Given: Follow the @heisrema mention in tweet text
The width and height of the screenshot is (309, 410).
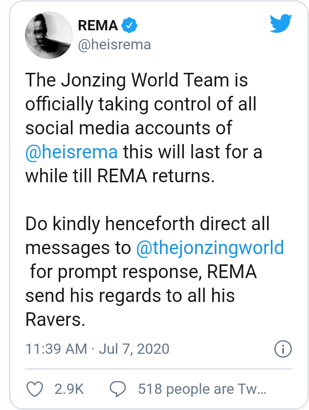Looking at the screenshot, I should click(71, 151).
